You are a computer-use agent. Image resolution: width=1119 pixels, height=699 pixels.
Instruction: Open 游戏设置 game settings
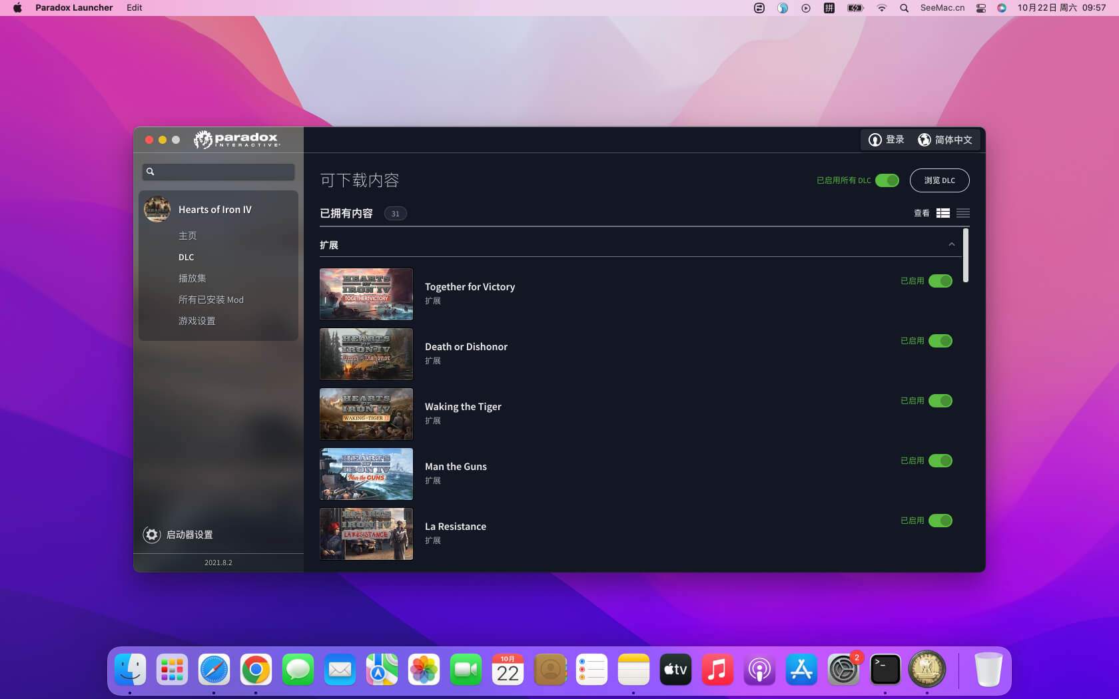tap(196, 321)
